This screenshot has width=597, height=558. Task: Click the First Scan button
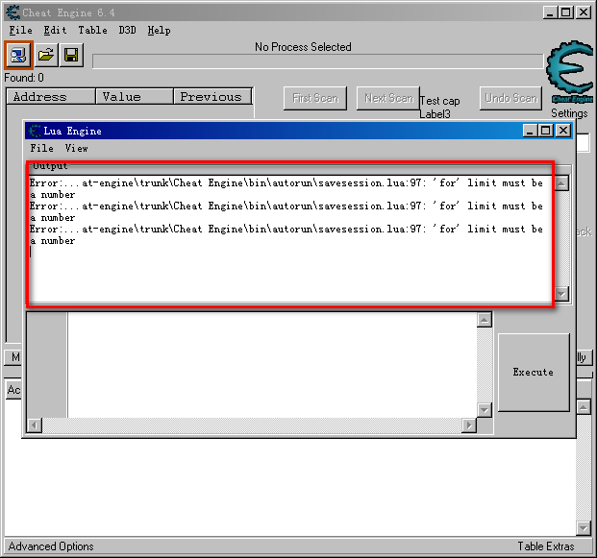315,98
